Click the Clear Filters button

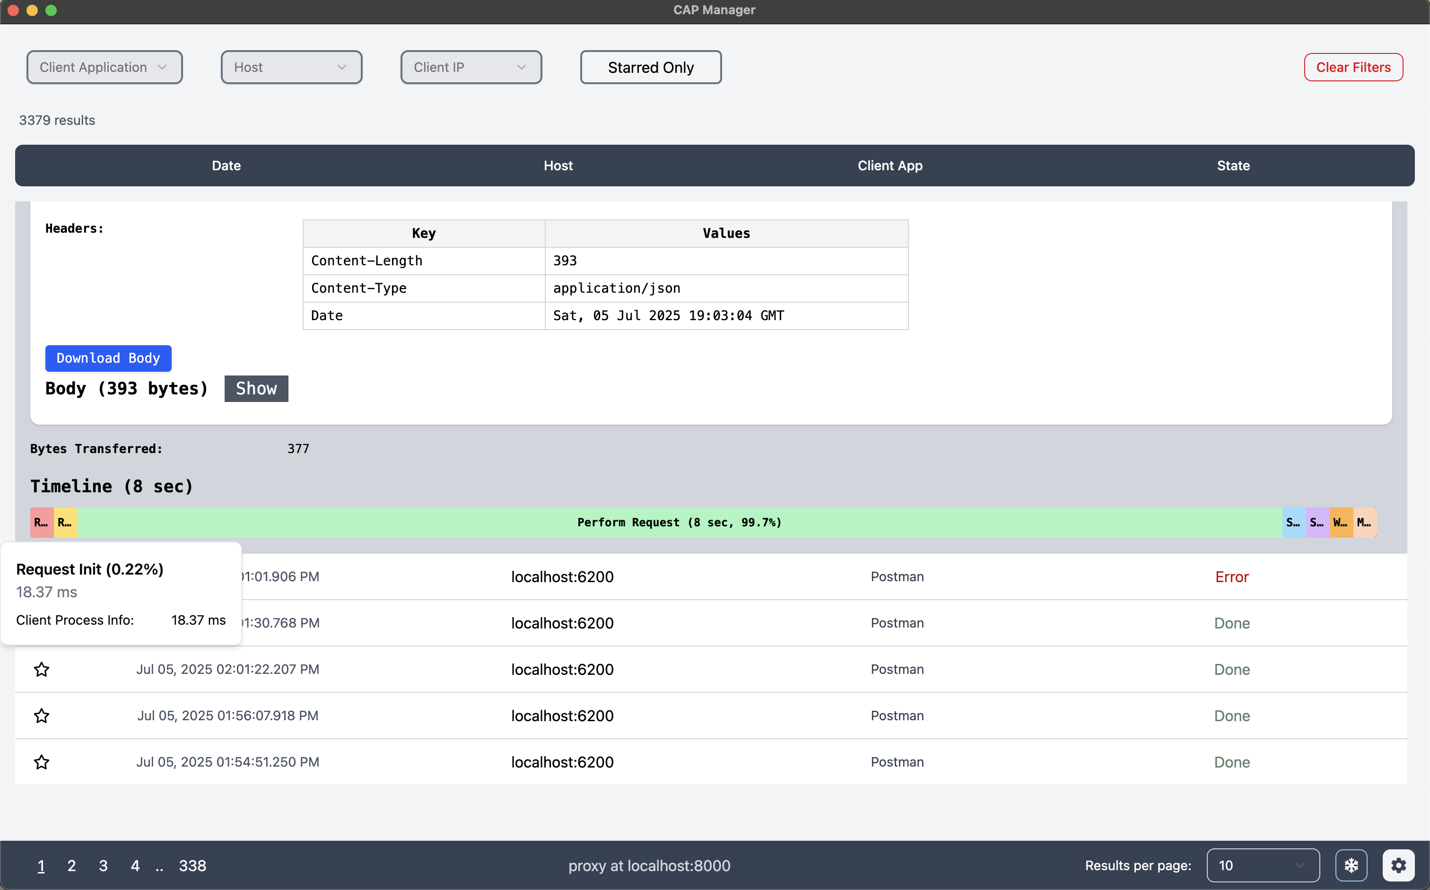pyautogui.click(x=1353, y=67)
